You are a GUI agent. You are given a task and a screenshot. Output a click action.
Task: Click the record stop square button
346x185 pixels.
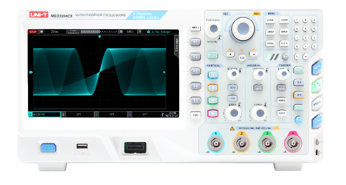point(230,54)
